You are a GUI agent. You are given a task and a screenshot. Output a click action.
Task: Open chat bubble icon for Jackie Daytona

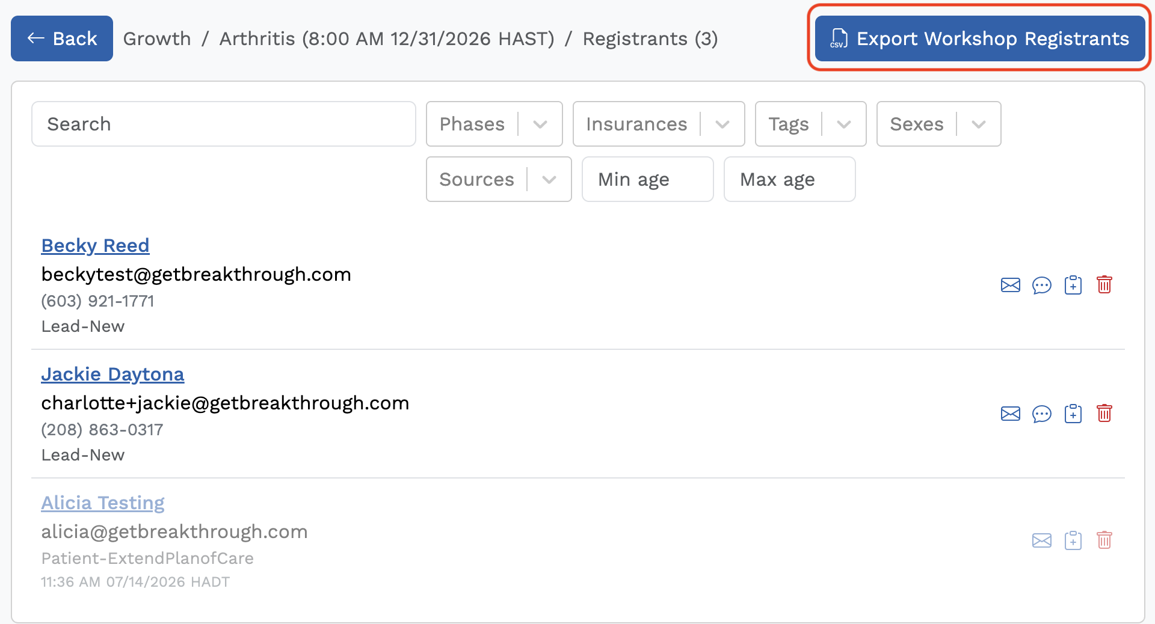[1042, 414]
